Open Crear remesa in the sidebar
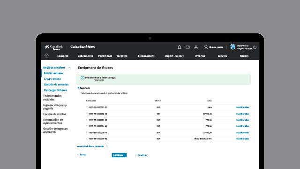The image size is (300, 169). (52, 79)
